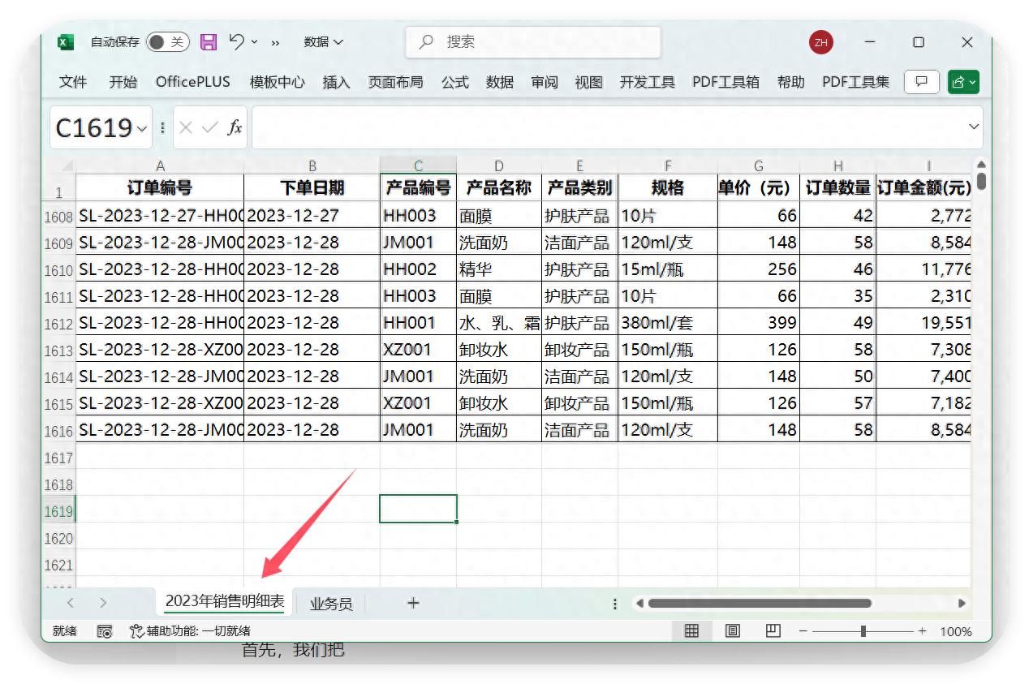1029x684 pixels.
Task: Click the Name Box showing C1619
Action: click(93, 127)
